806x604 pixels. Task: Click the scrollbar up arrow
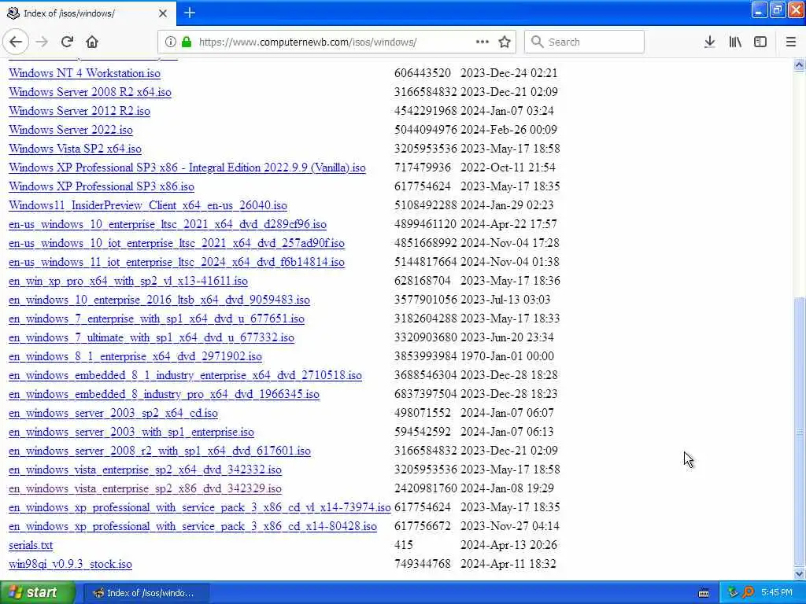(x=800, y=64)
